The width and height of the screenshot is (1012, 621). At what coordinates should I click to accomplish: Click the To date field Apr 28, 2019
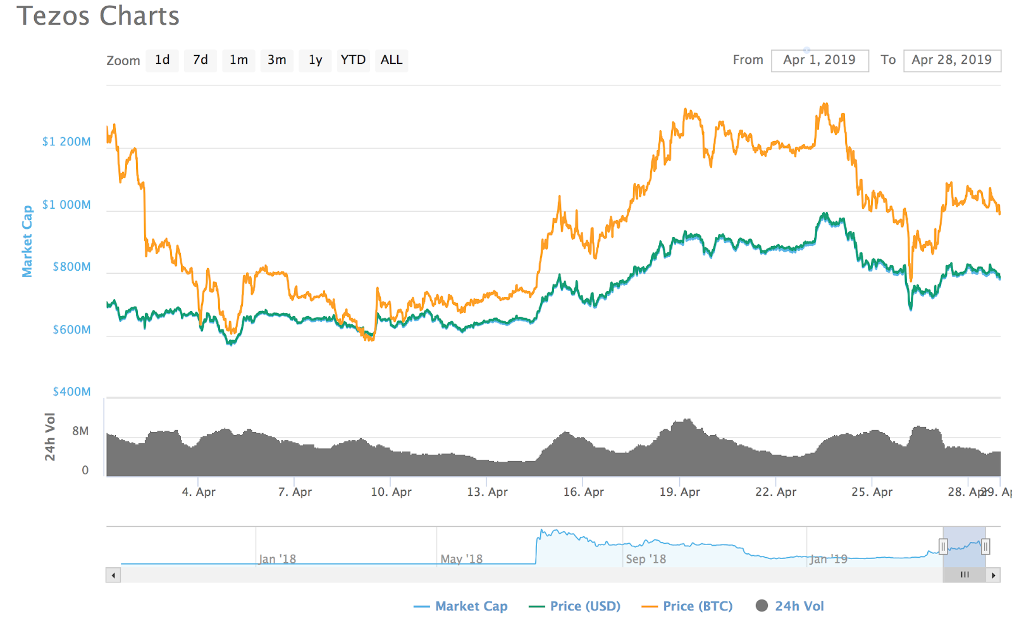tap(952, 60)
